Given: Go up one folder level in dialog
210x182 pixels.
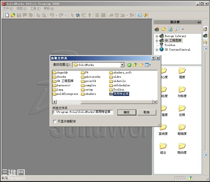Looking at the screenshot, I should point(135,65).
